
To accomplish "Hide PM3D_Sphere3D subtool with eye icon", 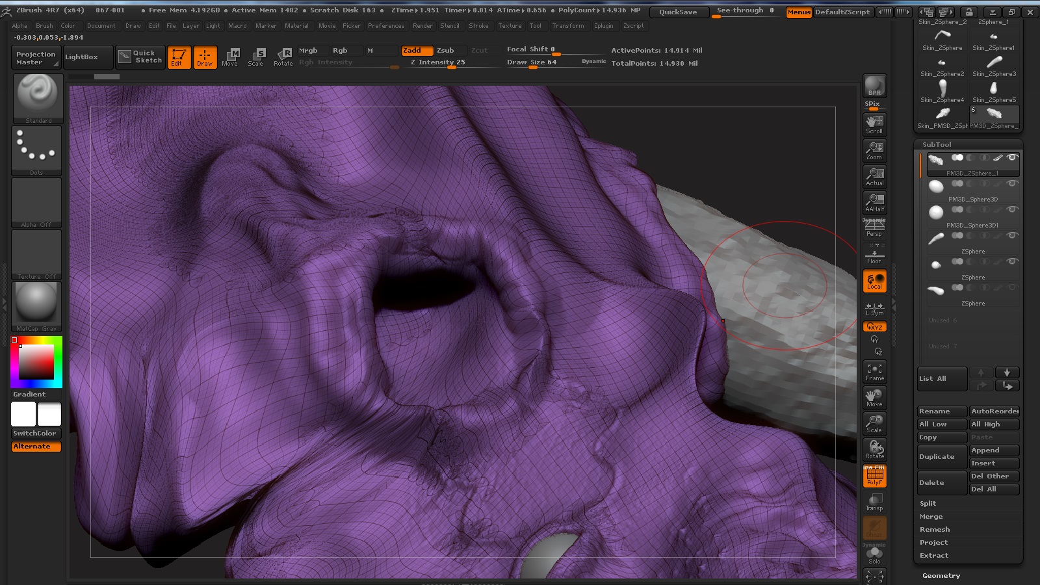I will pyautogui.click(x=1012, y=183).
